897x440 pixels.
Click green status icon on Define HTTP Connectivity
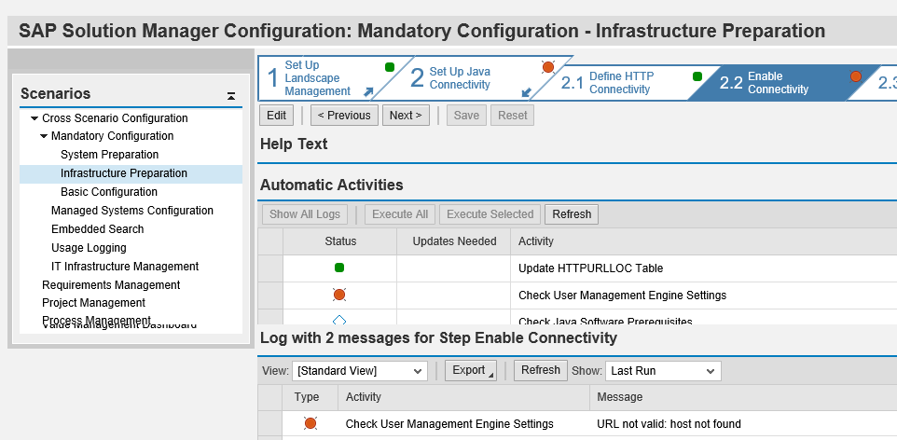[697, 76]
